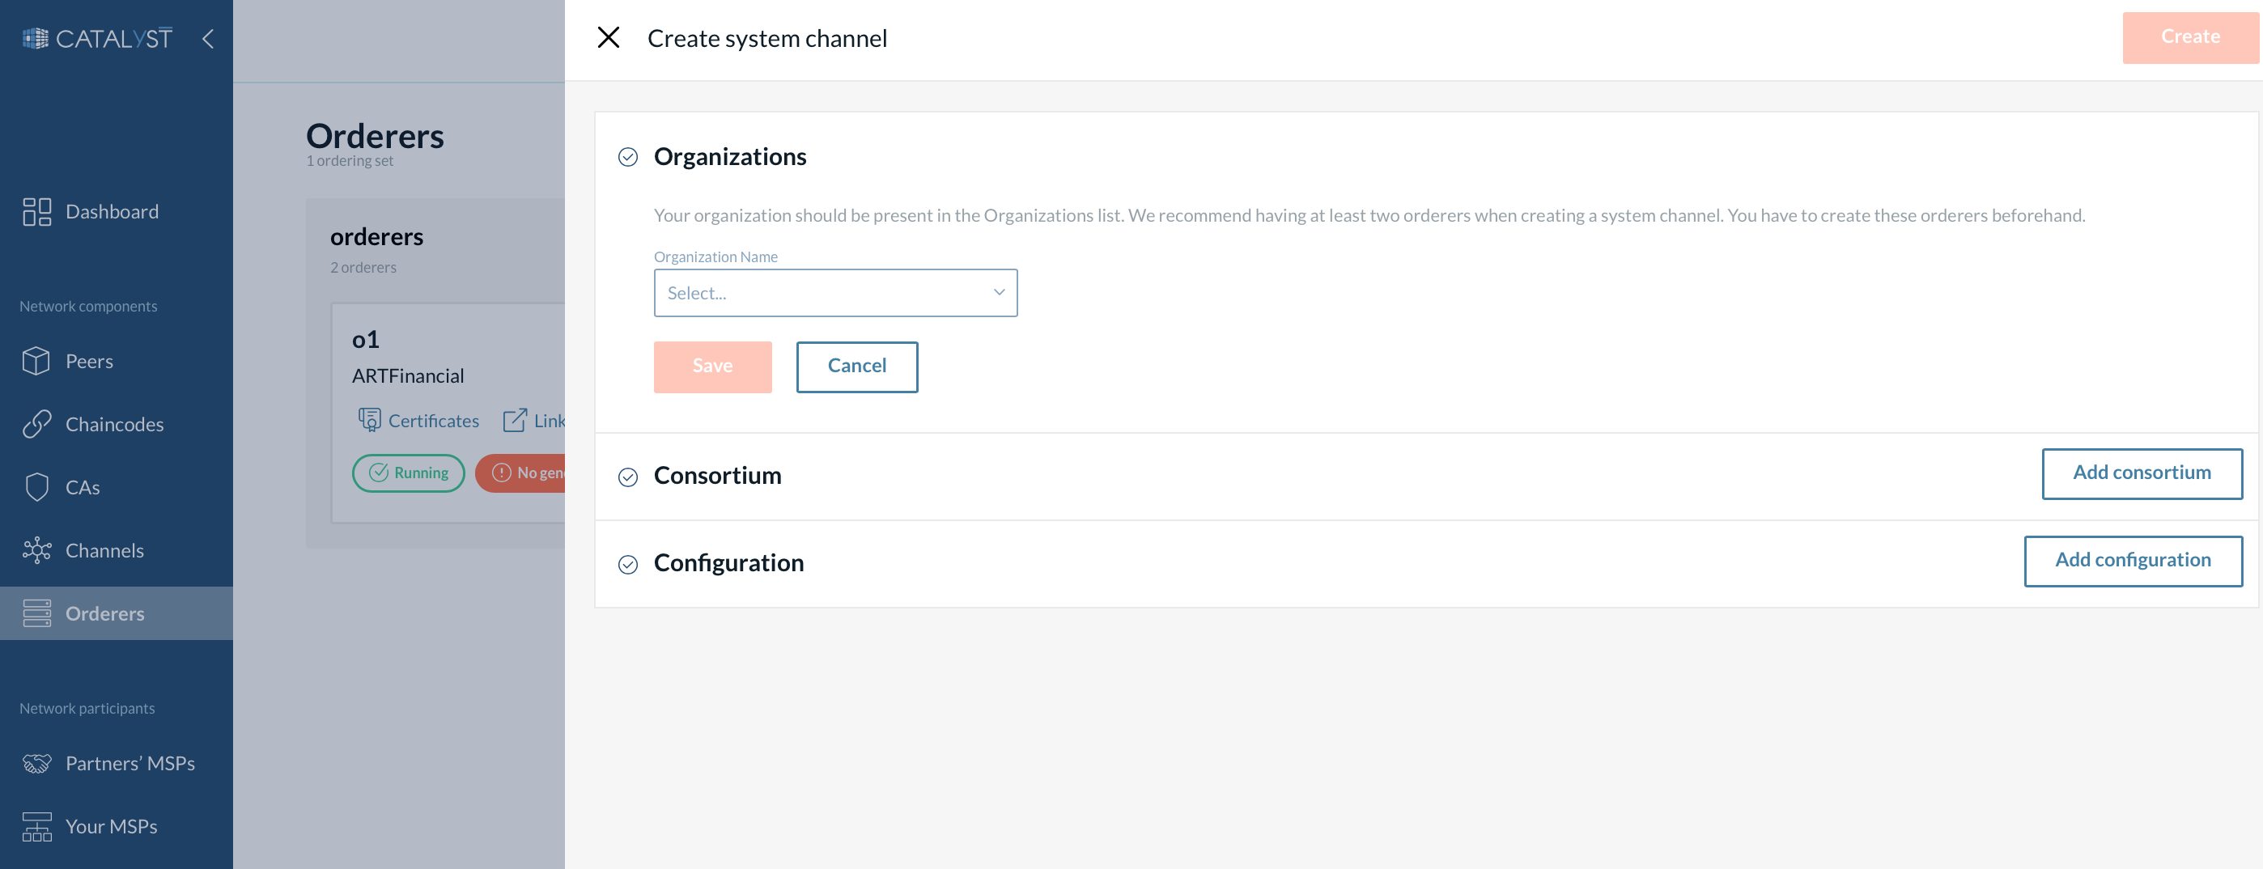2263x869 pixels.
Task: Click the Add consortium button
Action: coord(2142,473)
